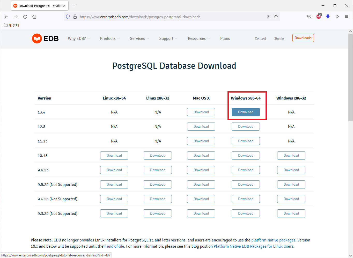Viewport: 353px width, 258px height.
Task: Open the Plans menu item
Action: 225,39
